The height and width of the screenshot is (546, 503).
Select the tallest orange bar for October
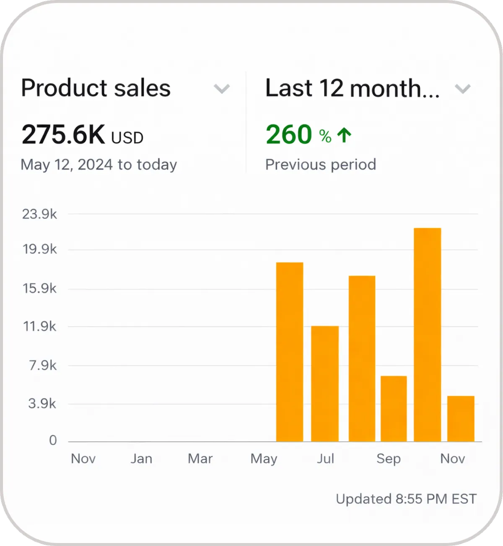point(427,335)
